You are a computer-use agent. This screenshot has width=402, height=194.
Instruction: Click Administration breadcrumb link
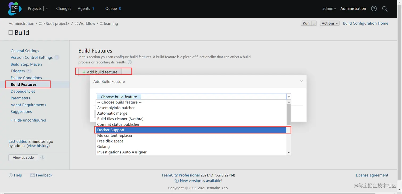click(22, 24)
